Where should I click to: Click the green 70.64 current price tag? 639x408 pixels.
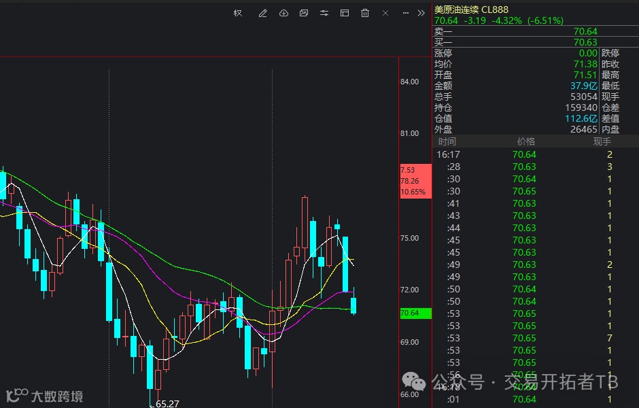415,313
